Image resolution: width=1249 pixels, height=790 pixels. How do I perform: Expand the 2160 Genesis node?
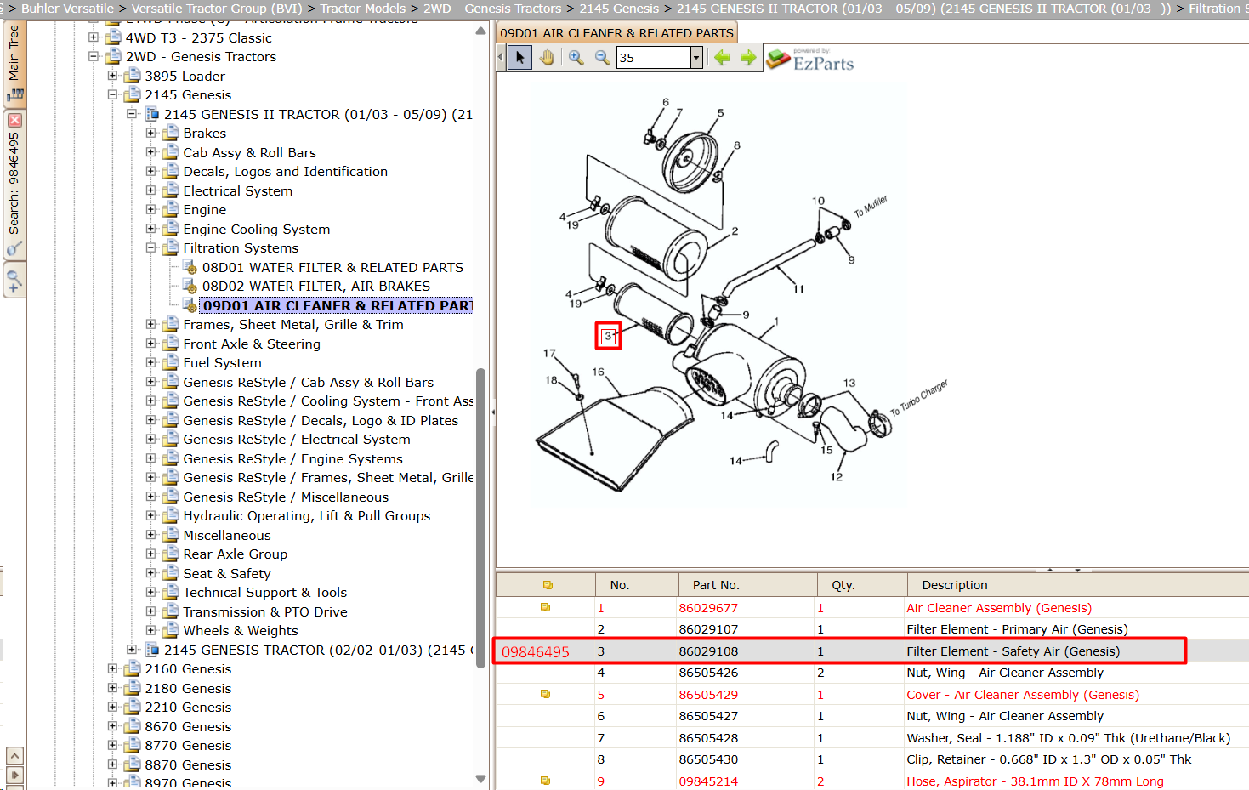pyautogui.click(x=112, y=668)
